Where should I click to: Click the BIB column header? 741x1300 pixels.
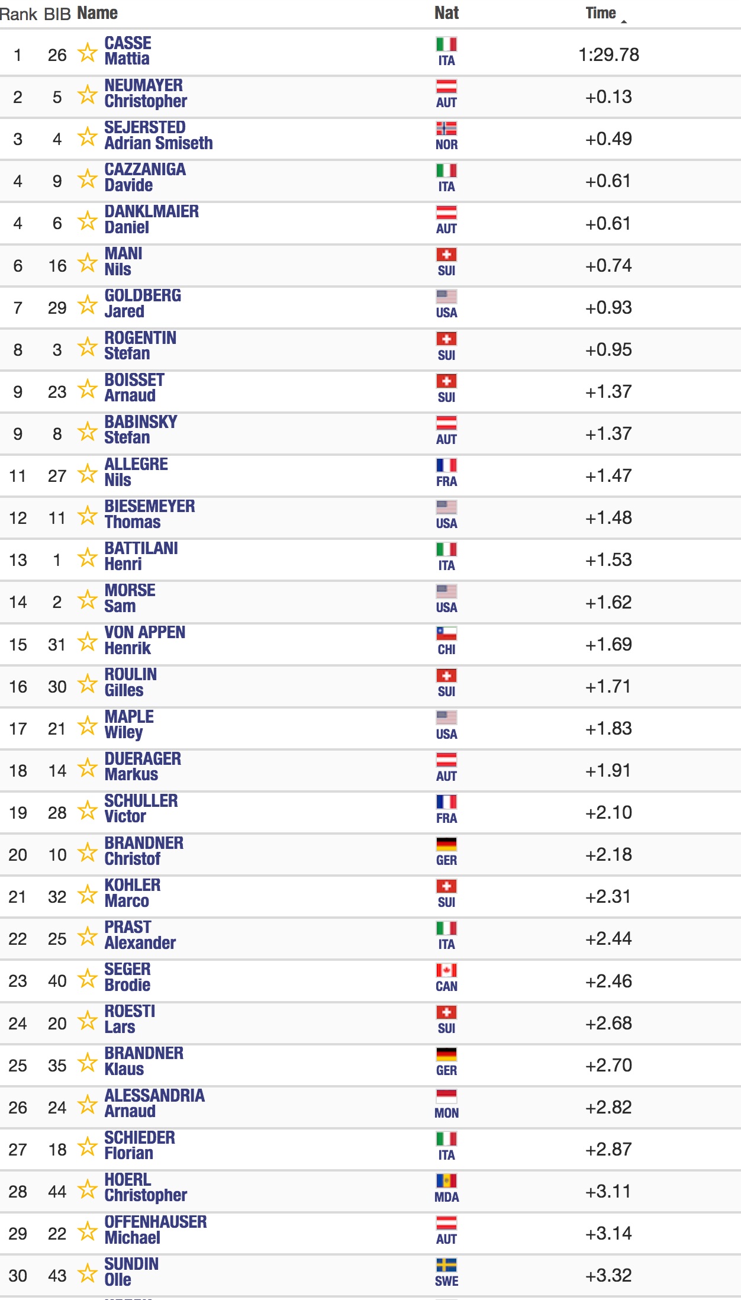57,14
